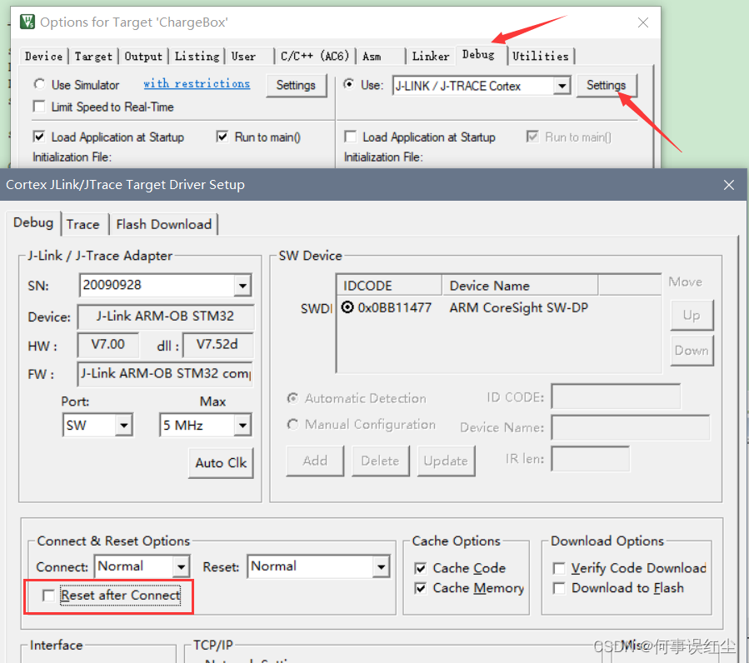The height and width of the screenshot is (663, 749).
Task: Enable J-LINK side Load Application at Startup
Action: pos(350,137)
